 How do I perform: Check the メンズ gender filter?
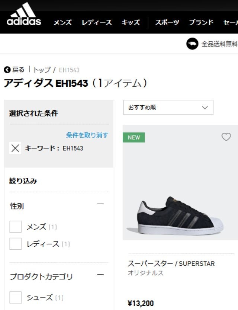click(x=16, y=227)
